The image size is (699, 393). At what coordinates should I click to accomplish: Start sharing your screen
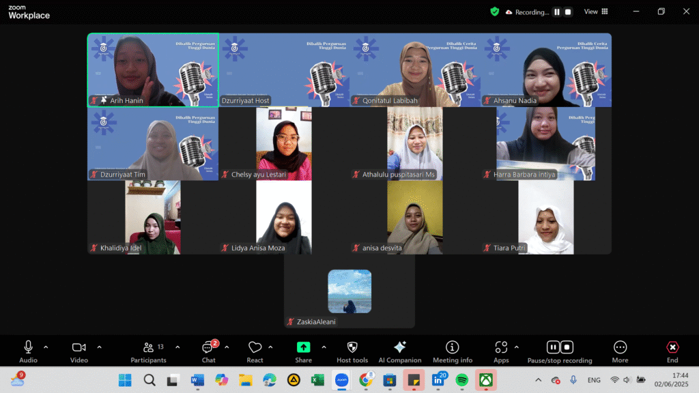pos(303,348)
